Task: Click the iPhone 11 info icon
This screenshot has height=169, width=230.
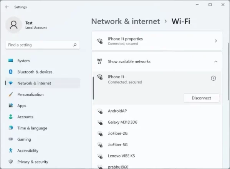Action: pyautogui.click(x=213, y=78)
